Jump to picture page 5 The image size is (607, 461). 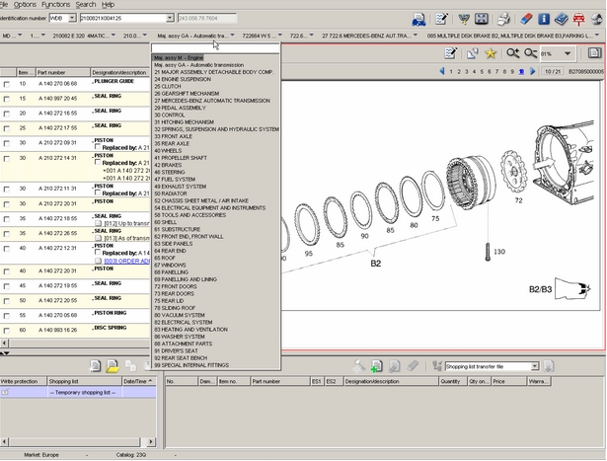(x=482, y=72)
